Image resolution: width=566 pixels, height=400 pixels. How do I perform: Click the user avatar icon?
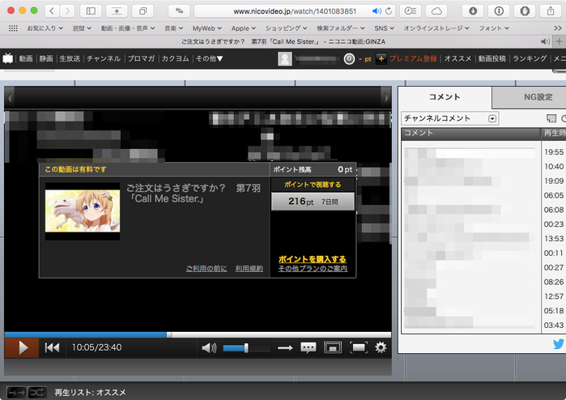tap(285, 58)
